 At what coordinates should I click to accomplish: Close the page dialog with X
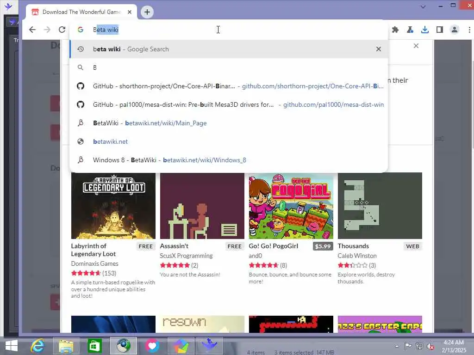[x=416, y=46]
